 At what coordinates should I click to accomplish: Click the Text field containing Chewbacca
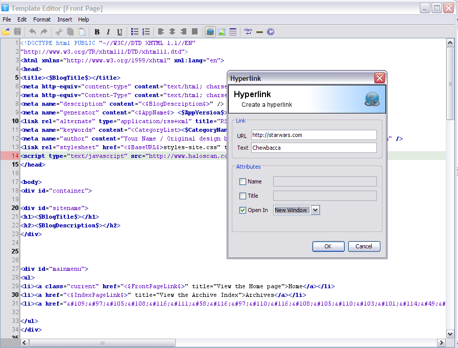tap(314, 148)
